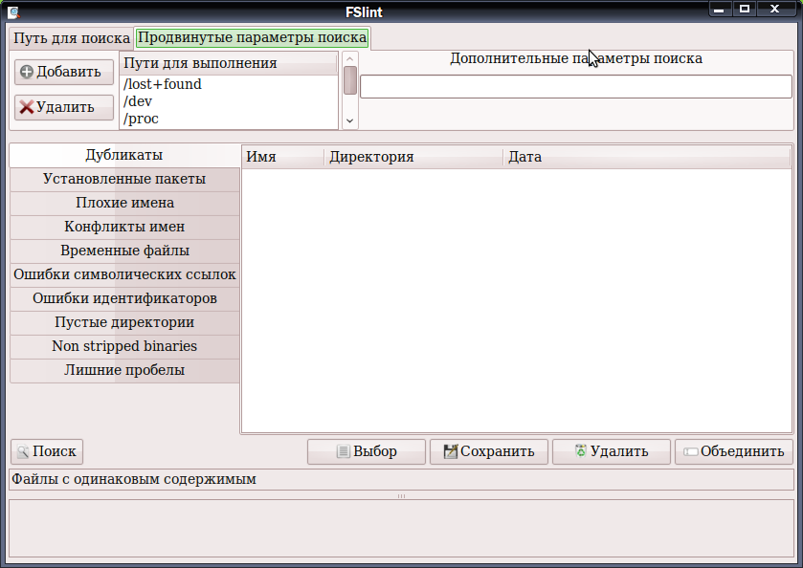Viewport: 803px width, 568px height.
Task: Choose the Конфликты имен category
Action: coord(124,227)
